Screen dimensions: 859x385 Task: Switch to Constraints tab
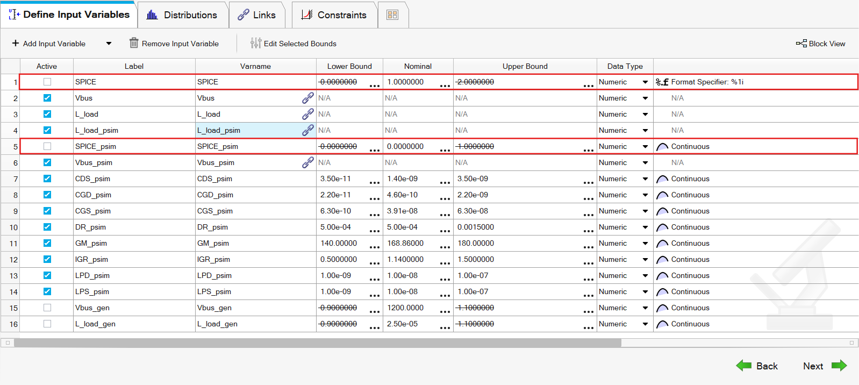[x=334, y=15]
